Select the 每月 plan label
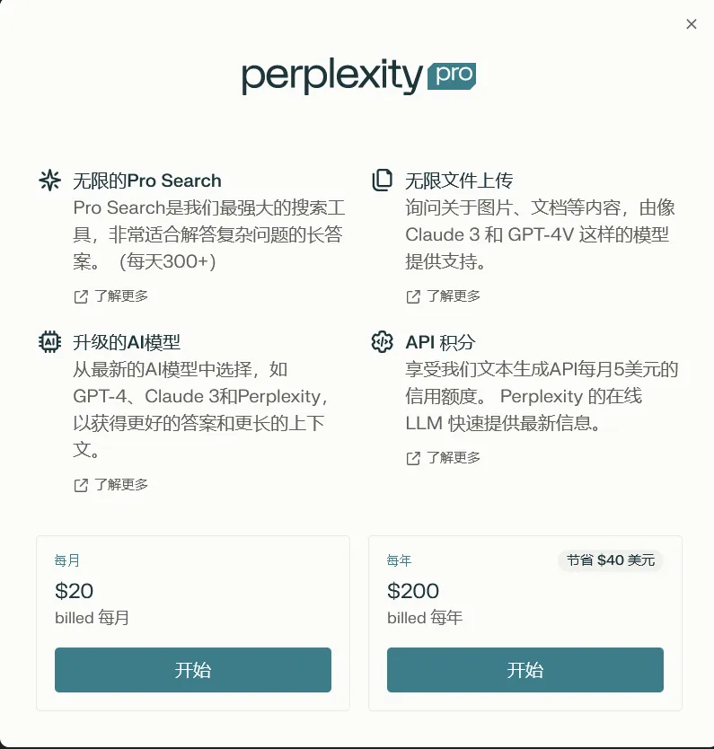 click(67, 560)
